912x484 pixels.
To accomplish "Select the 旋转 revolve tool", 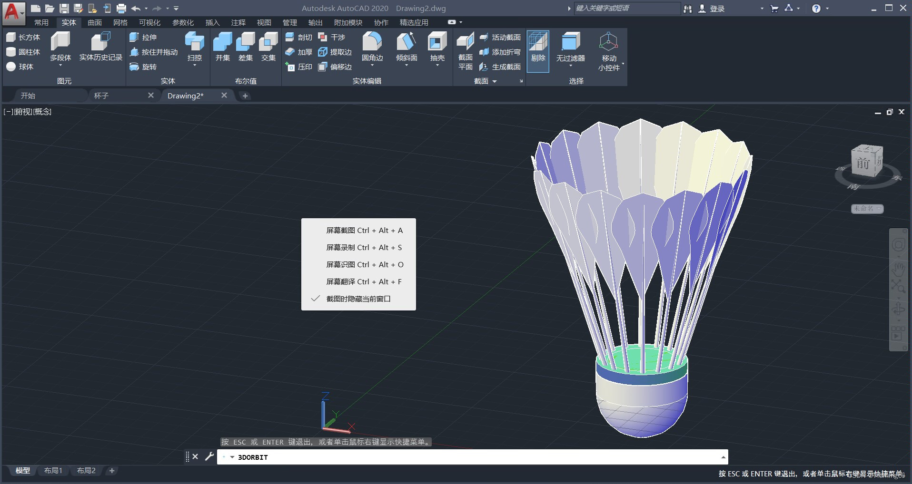I will coord(143,67).
